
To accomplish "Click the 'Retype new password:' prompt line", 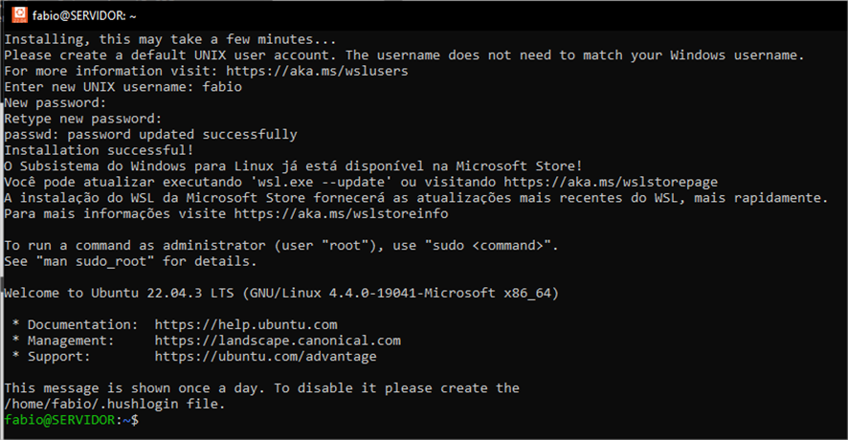I will (x=83, y=119).
